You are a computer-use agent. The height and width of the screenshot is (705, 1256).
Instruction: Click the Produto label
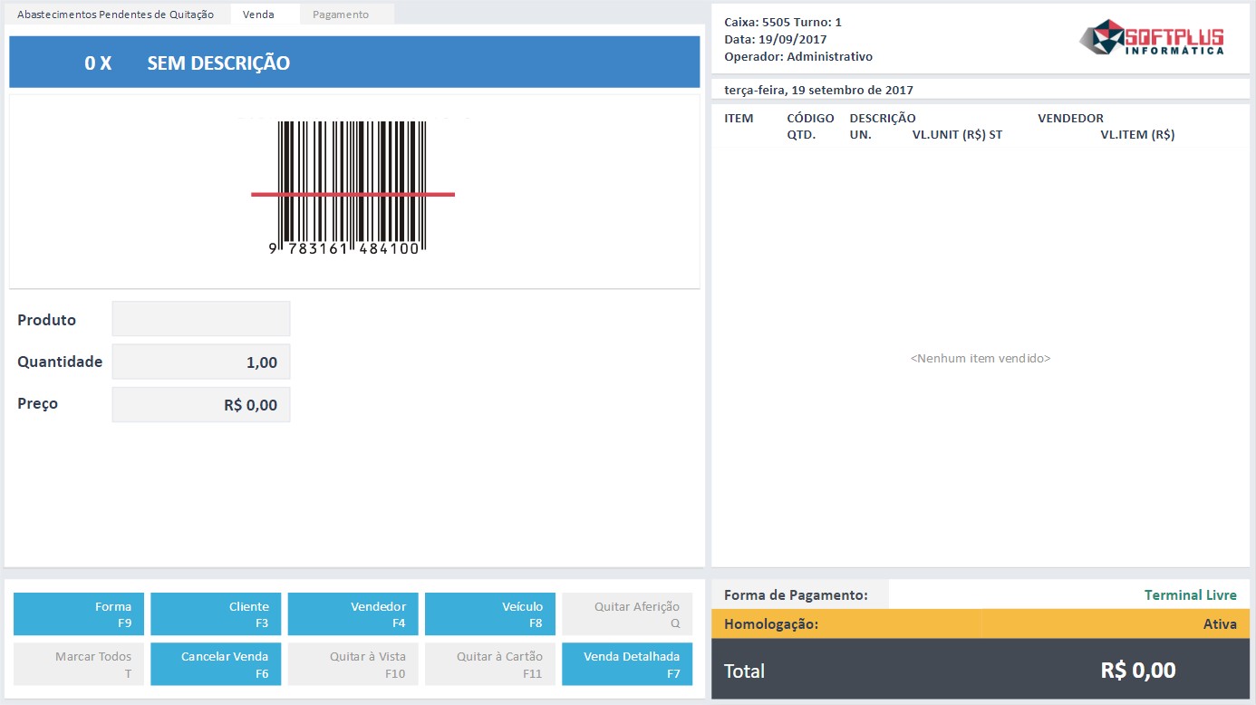coord(46,320)
